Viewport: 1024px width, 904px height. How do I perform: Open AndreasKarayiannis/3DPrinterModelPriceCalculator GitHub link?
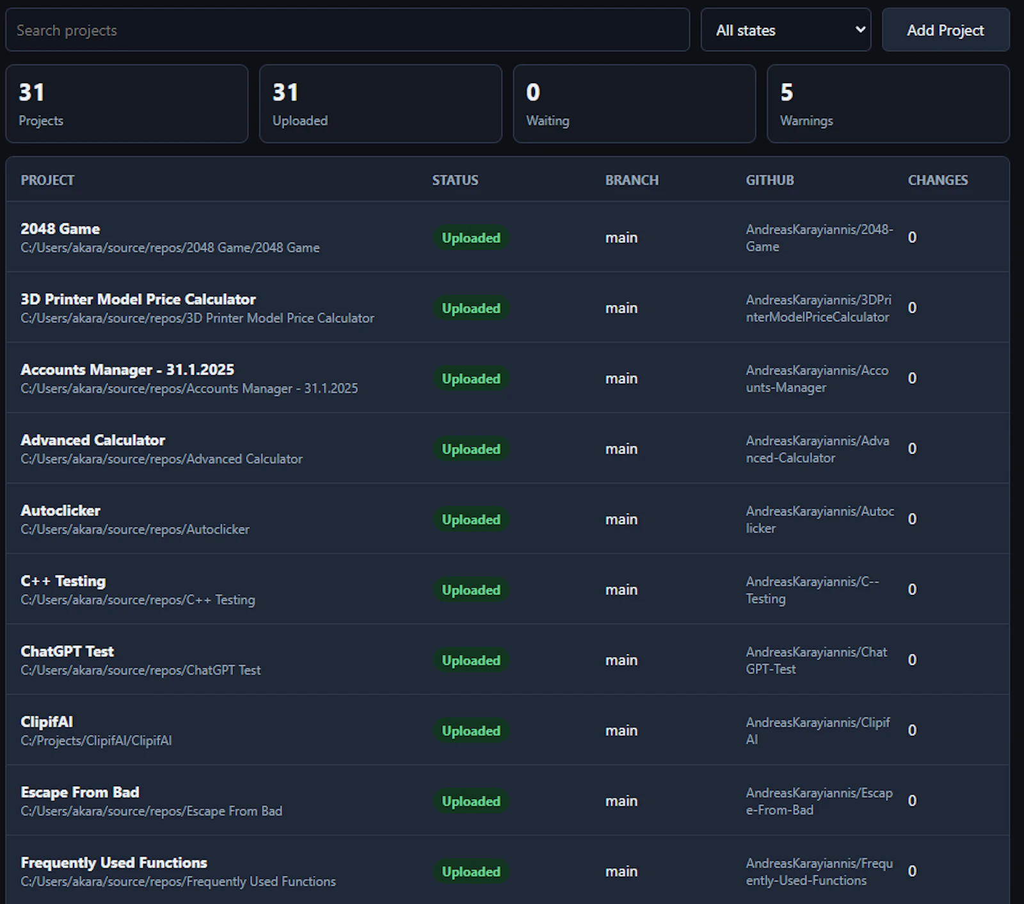pos(819,308)
